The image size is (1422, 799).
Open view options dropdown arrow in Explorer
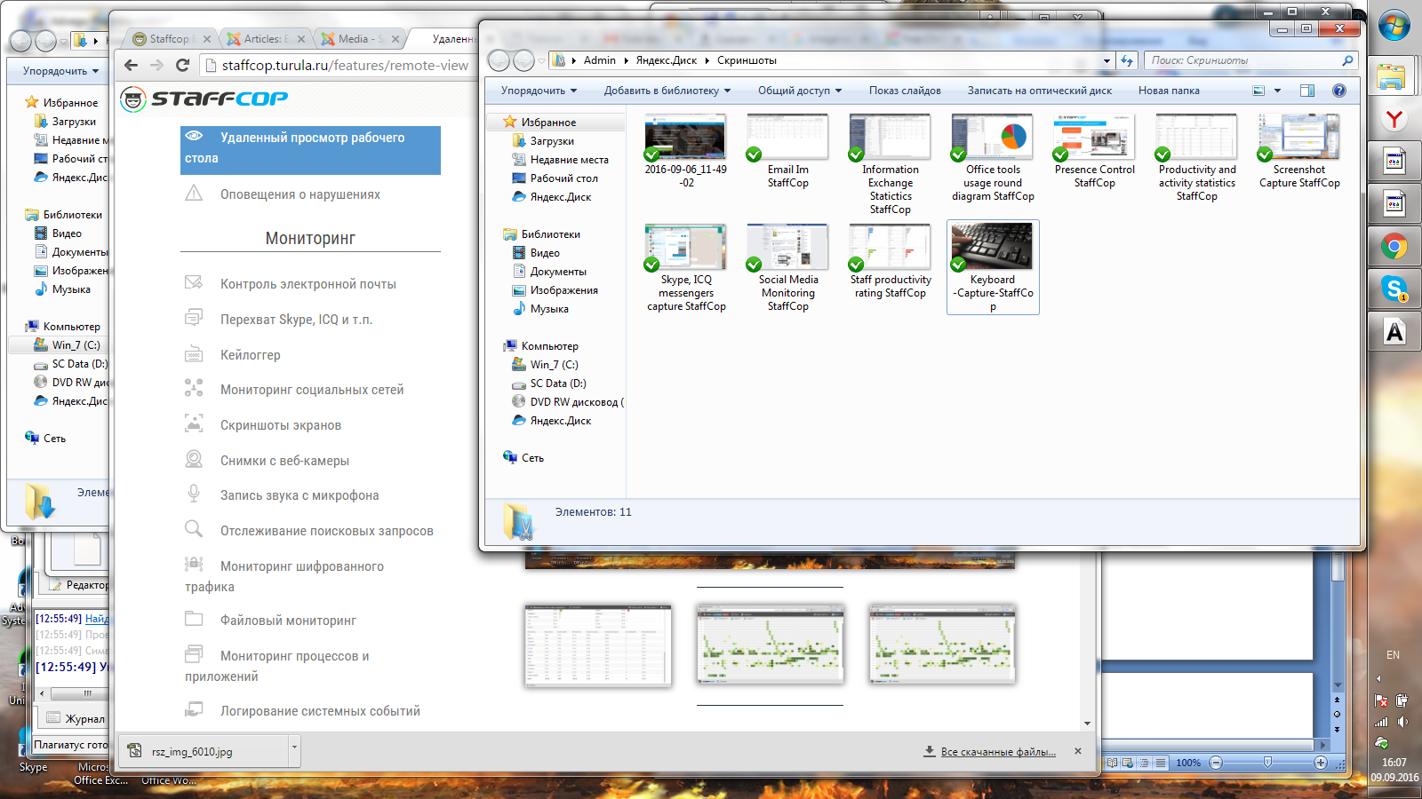[x=1277, y=91]
